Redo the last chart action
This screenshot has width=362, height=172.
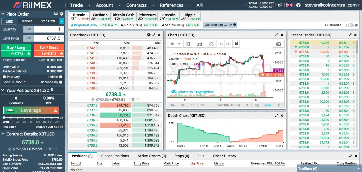(228, 44)
